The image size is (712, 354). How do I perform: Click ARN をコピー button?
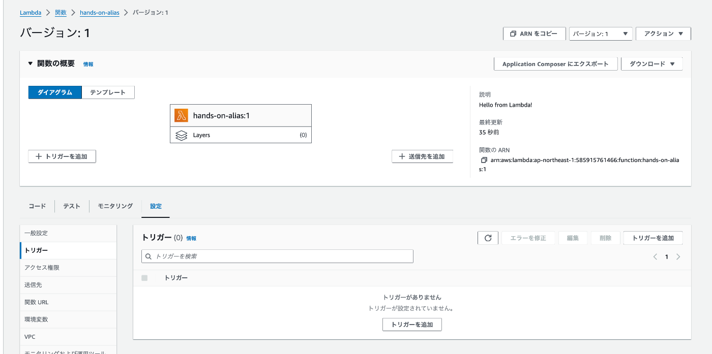pos(534,34)
